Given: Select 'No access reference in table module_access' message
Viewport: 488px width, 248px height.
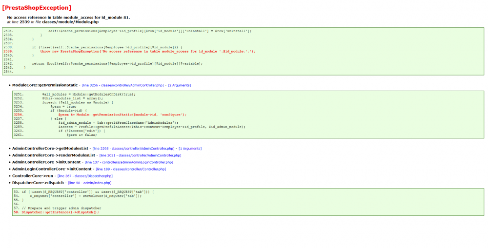Looking at the screenshot, I should coord(68,18).
